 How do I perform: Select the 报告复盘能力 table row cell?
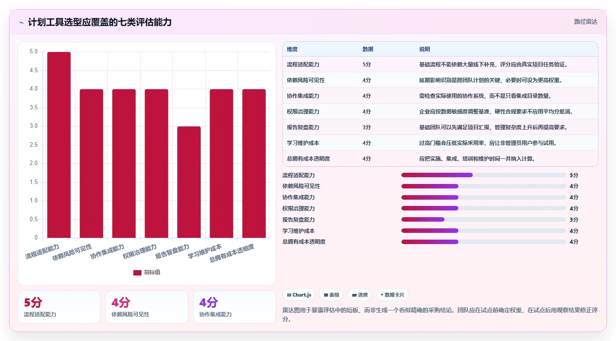[303, 127]
